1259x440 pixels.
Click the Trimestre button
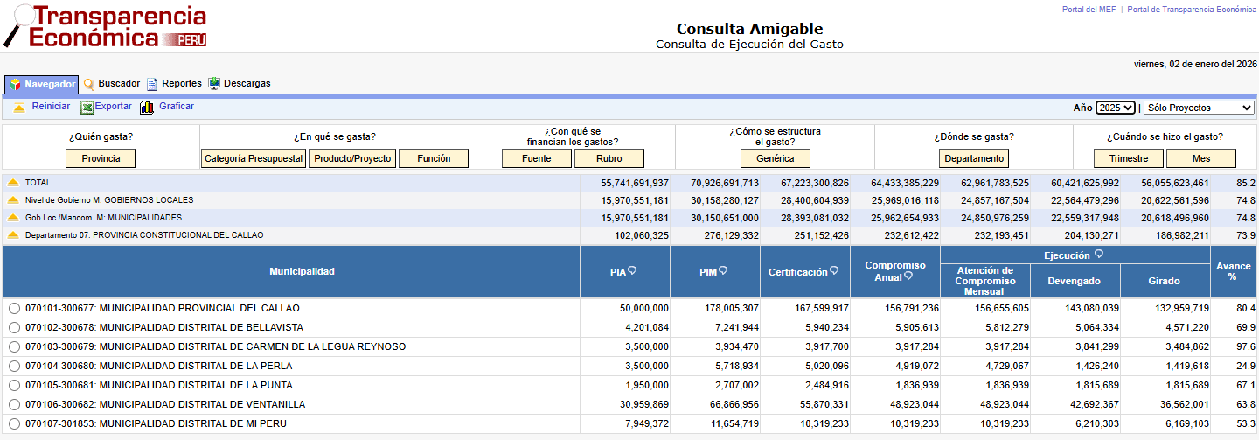(1128, 158)
